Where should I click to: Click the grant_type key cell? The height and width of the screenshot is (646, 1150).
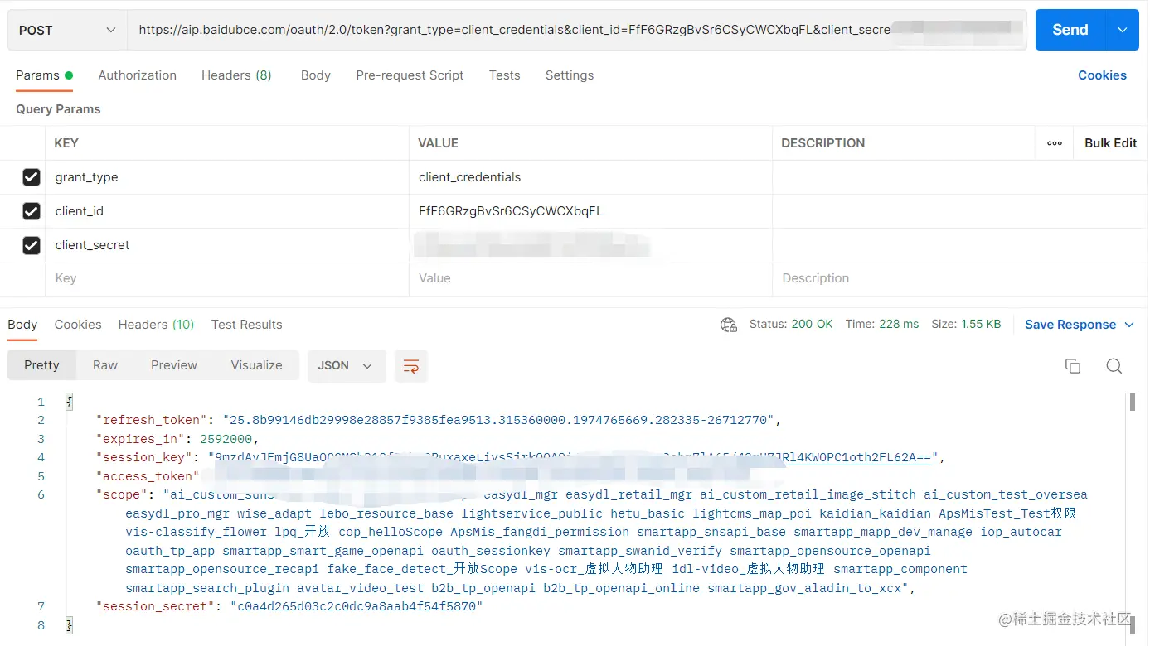pyautogui.click(x=227, y=177)
